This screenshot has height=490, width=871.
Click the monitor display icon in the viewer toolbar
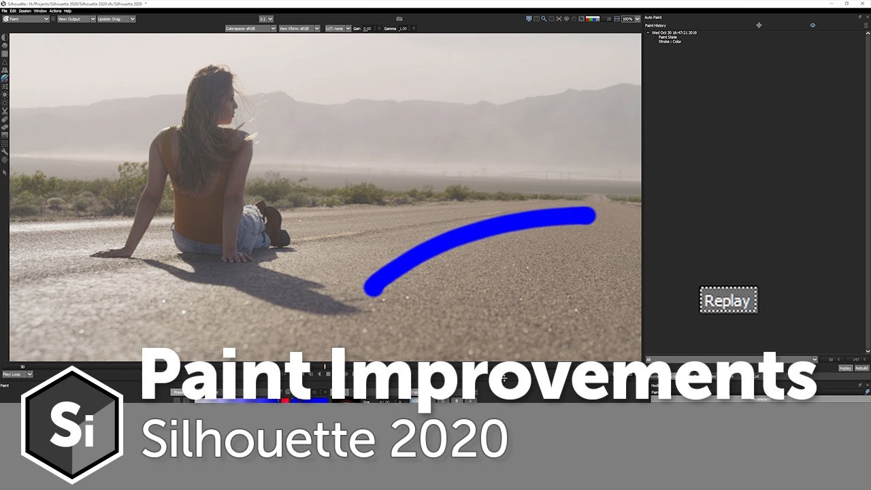pos(529,19)
